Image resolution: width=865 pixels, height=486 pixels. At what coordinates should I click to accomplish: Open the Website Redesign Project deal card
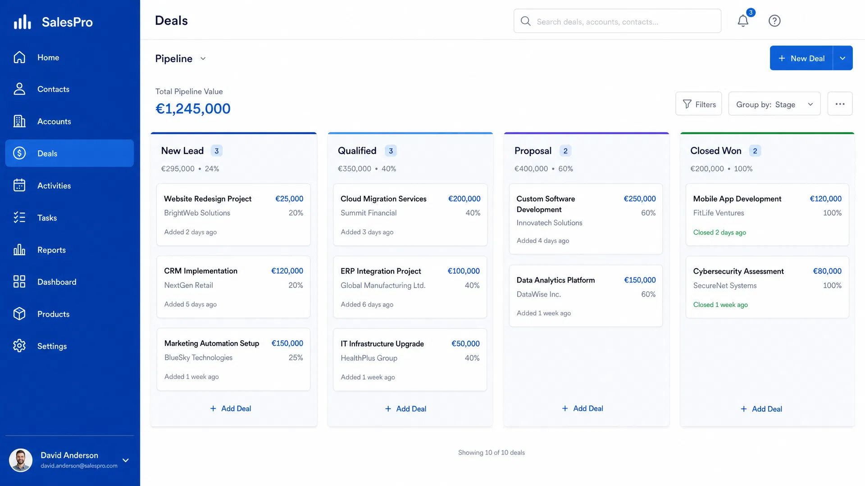(x=233, y=215)
